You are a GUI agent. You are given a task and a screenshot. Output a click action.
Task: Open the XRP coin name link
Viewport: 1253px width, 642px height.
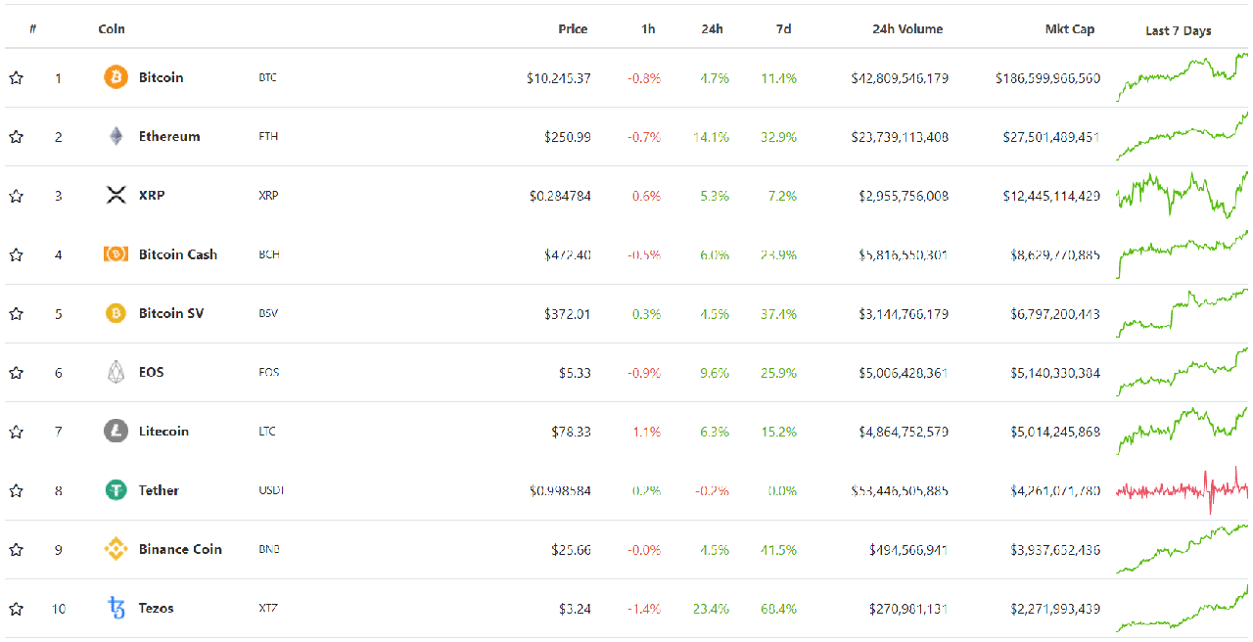152,195
